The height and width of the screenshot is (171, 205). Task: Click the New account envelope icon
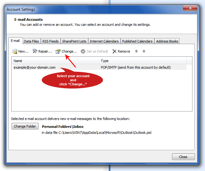[x=15, y=51]
